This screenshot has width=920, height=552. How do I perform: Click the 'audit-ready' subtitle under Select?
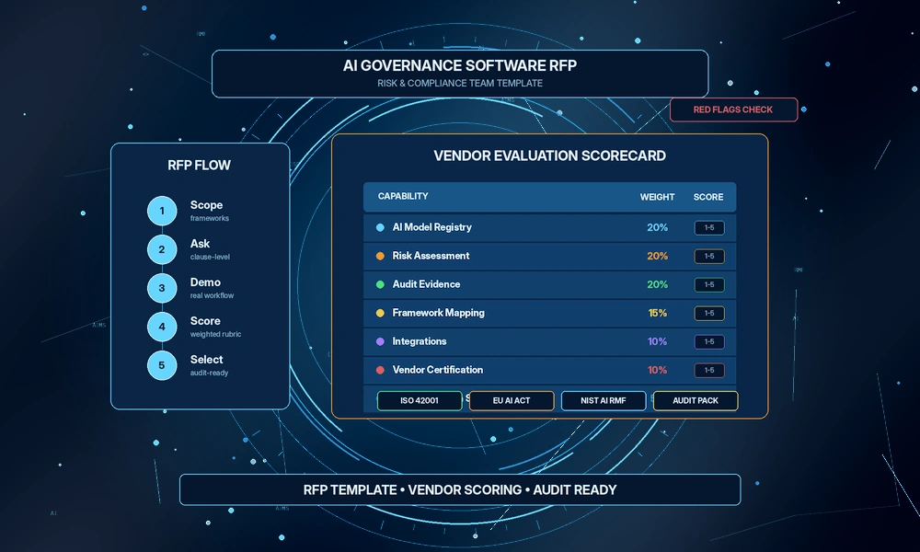click(209, 374)
